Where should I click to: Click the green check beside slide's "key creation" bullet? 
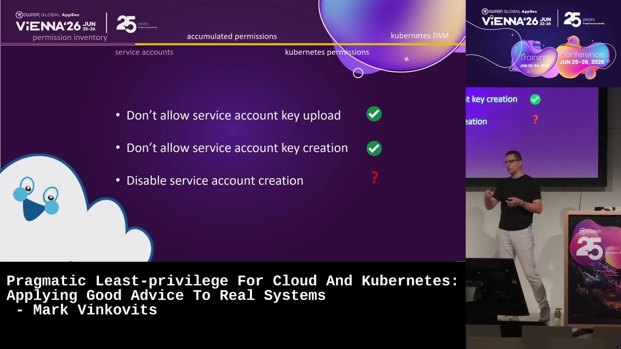tap(374, 148)
